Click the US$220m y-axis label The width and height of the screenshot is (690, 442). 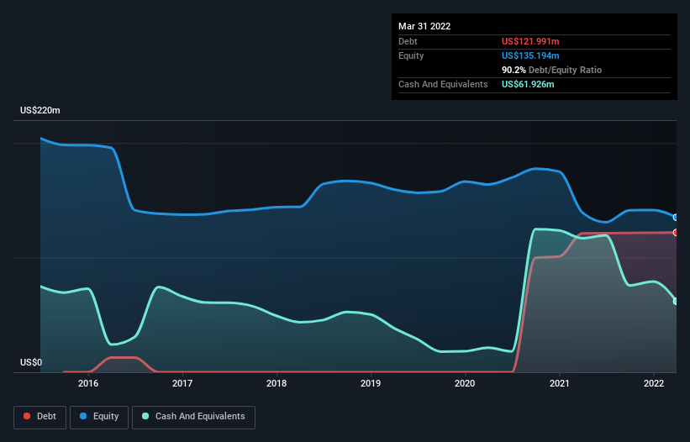tap(40, 110)
